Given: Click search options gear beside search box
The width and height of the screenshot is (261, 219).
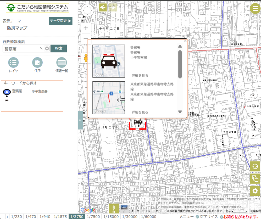Looking at the screenshot, I should (x=47, y=48).
